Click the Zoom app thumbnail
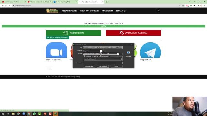The width and height of the screenshot is (207, 116). coord(56,50)
